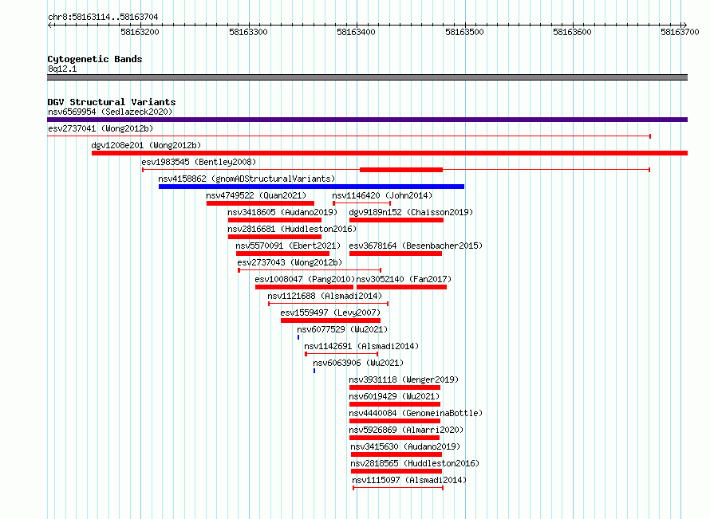Select the 8q12.1 band label

(62, 69)
